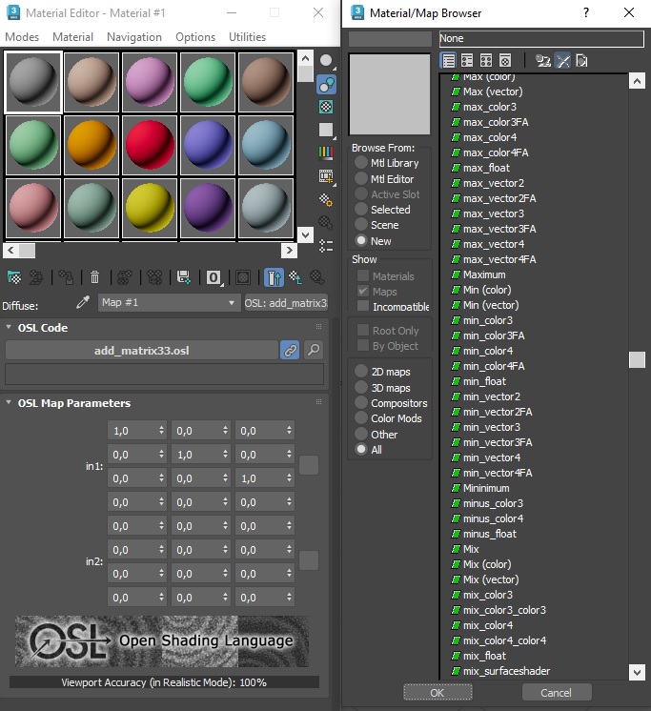Select the Color Mods radio button
651x711 pixels.
pos(361,418)
